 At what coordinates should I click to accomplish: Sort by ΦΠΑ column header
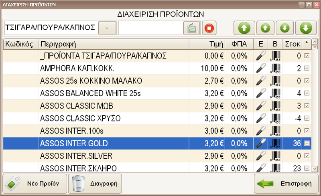coord(239,44)
